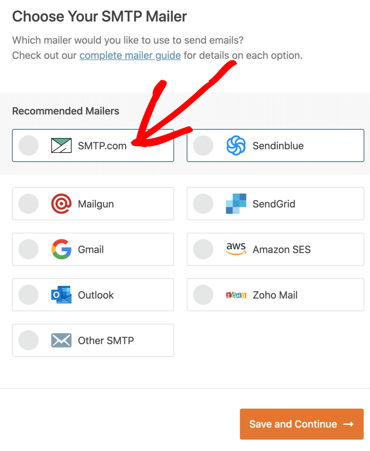Select the SMTP.com radio button
370x451 pixels.
point(29,145)
